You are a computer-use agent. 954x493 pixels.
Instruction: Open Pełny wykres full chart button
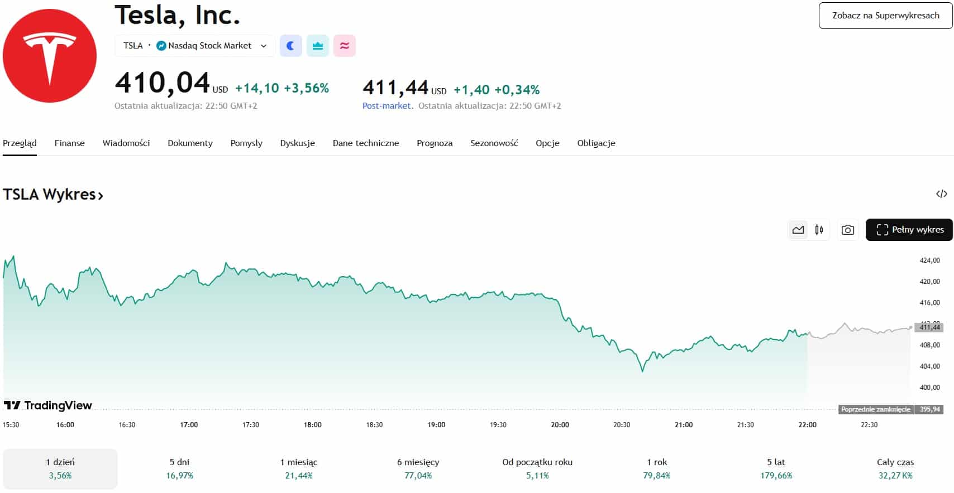pos(909,230)
